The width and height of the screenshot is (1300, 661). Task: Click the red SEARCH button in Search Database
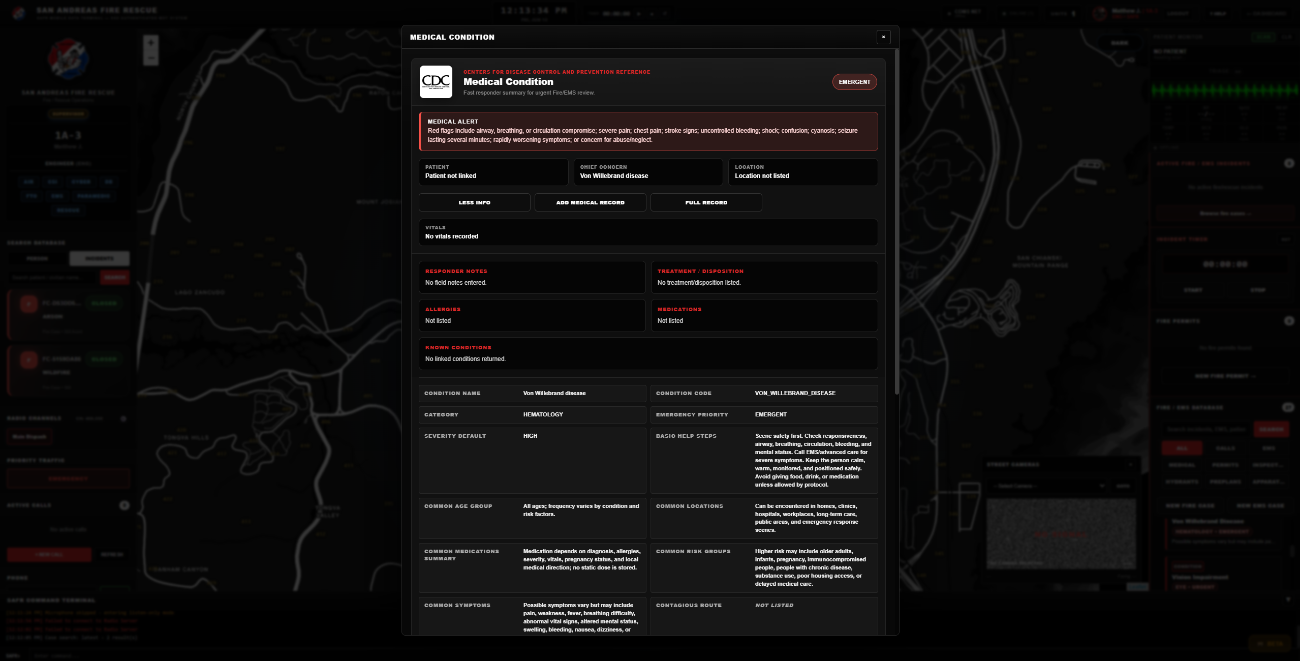(x=115, y=278)
